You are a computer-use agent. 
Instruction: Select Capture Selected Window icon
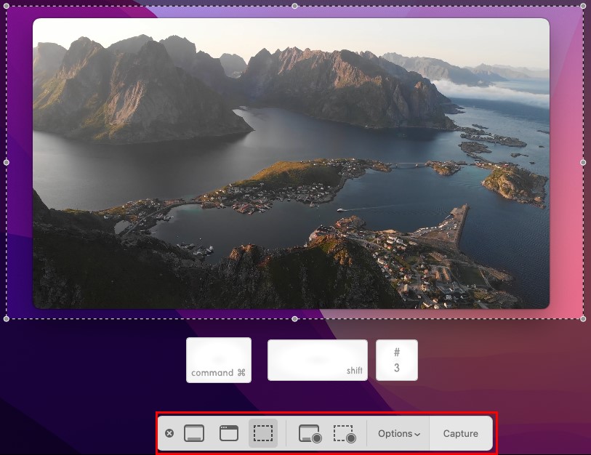pos(229,433)
